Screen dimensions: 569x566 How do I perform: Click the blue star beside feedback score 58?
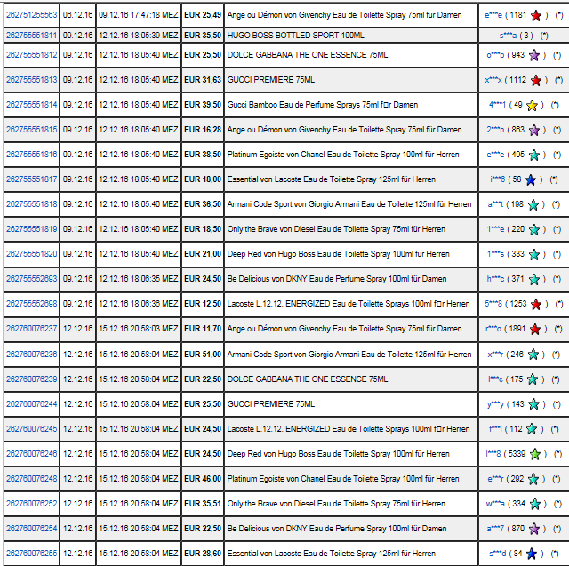pos(531,180)
